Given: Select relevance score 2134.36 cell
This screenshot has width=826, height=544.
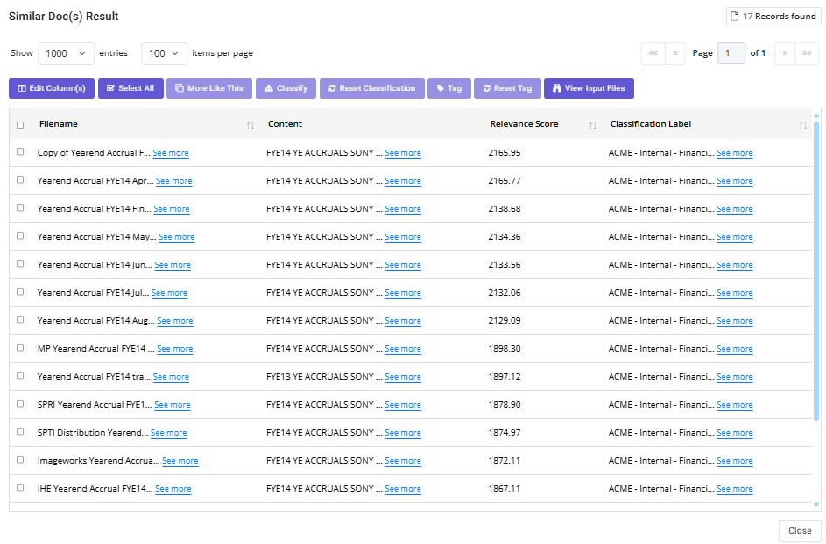Looking at the screenshot, I should tap(505, 237).
